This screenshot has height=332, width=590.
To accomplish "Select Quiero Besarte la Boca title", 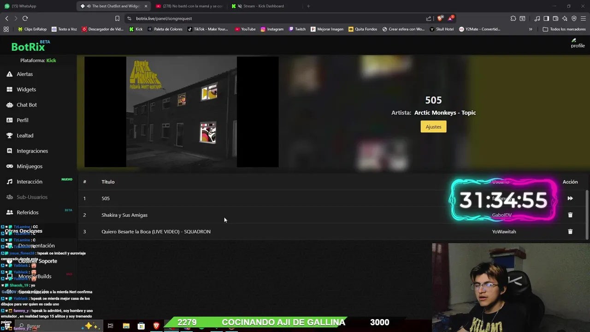I will pos(156,231).
